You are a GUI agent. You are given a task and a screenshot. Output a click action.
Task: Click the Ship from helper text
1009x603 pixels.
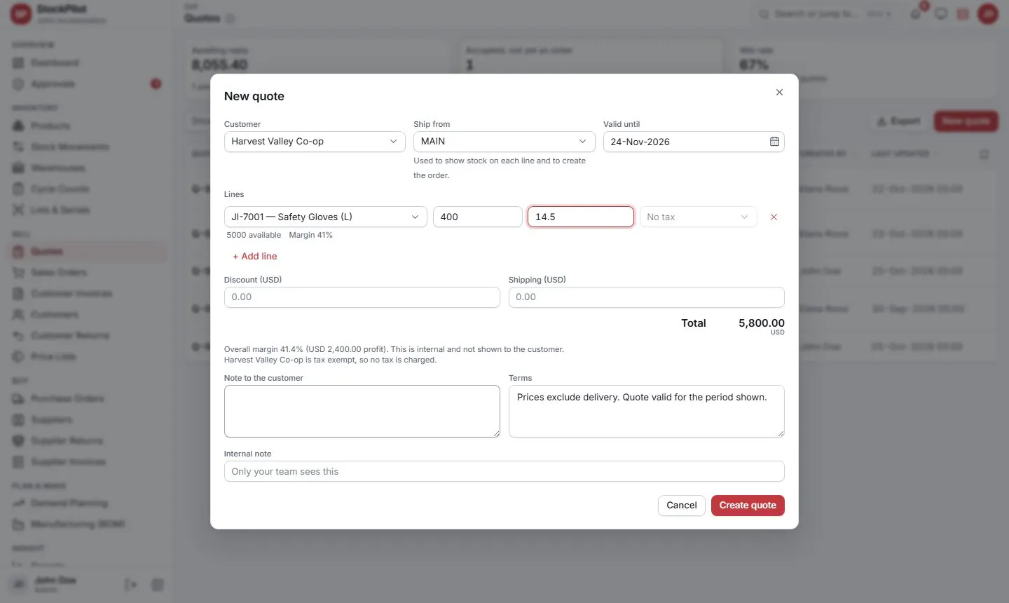500,168
